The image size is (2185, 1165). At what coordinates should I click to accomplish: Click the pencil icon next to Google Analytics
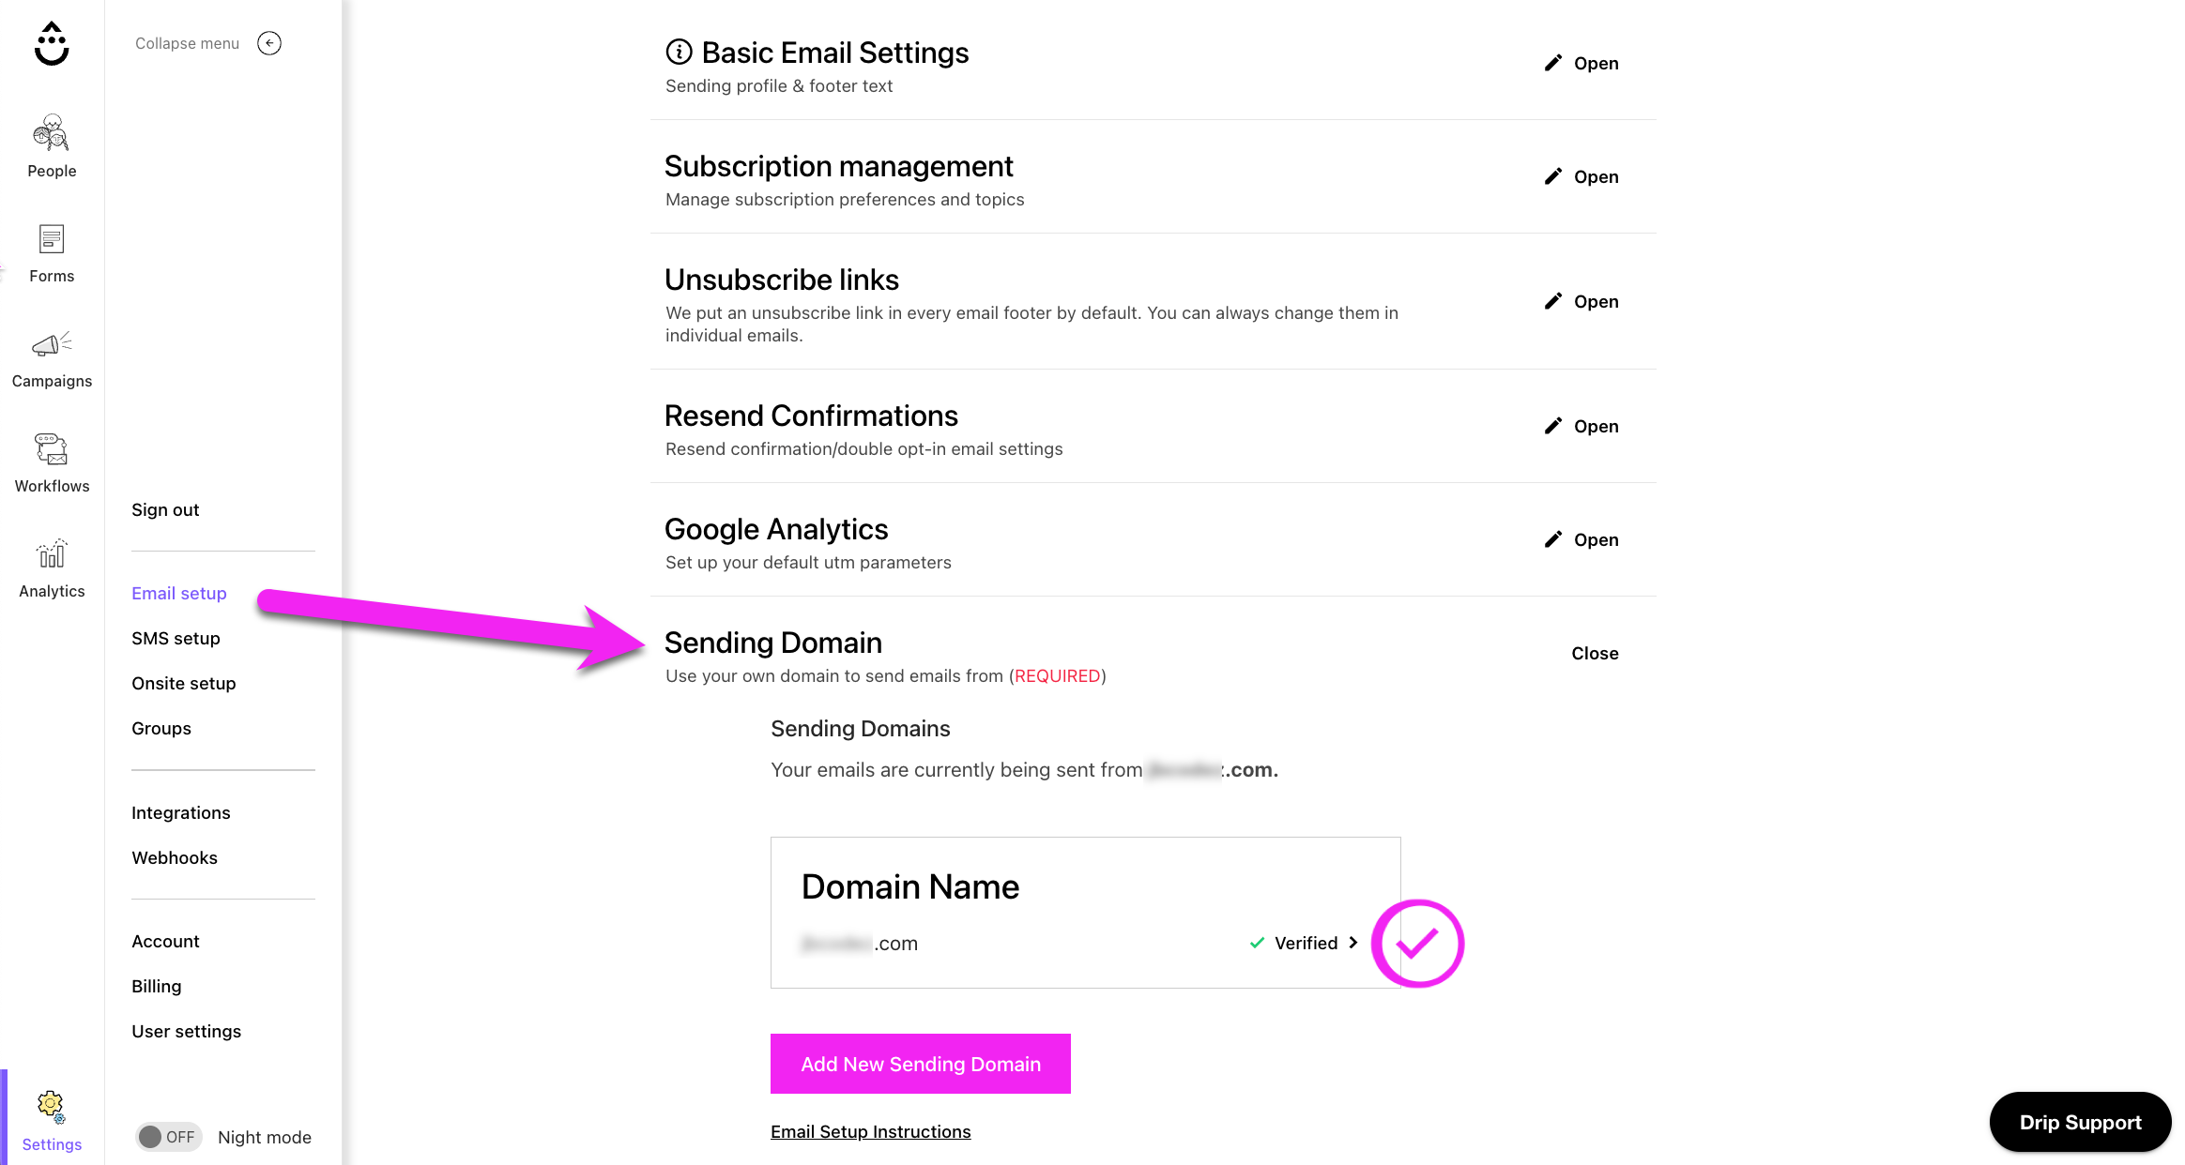click(x=1553, y=538)
